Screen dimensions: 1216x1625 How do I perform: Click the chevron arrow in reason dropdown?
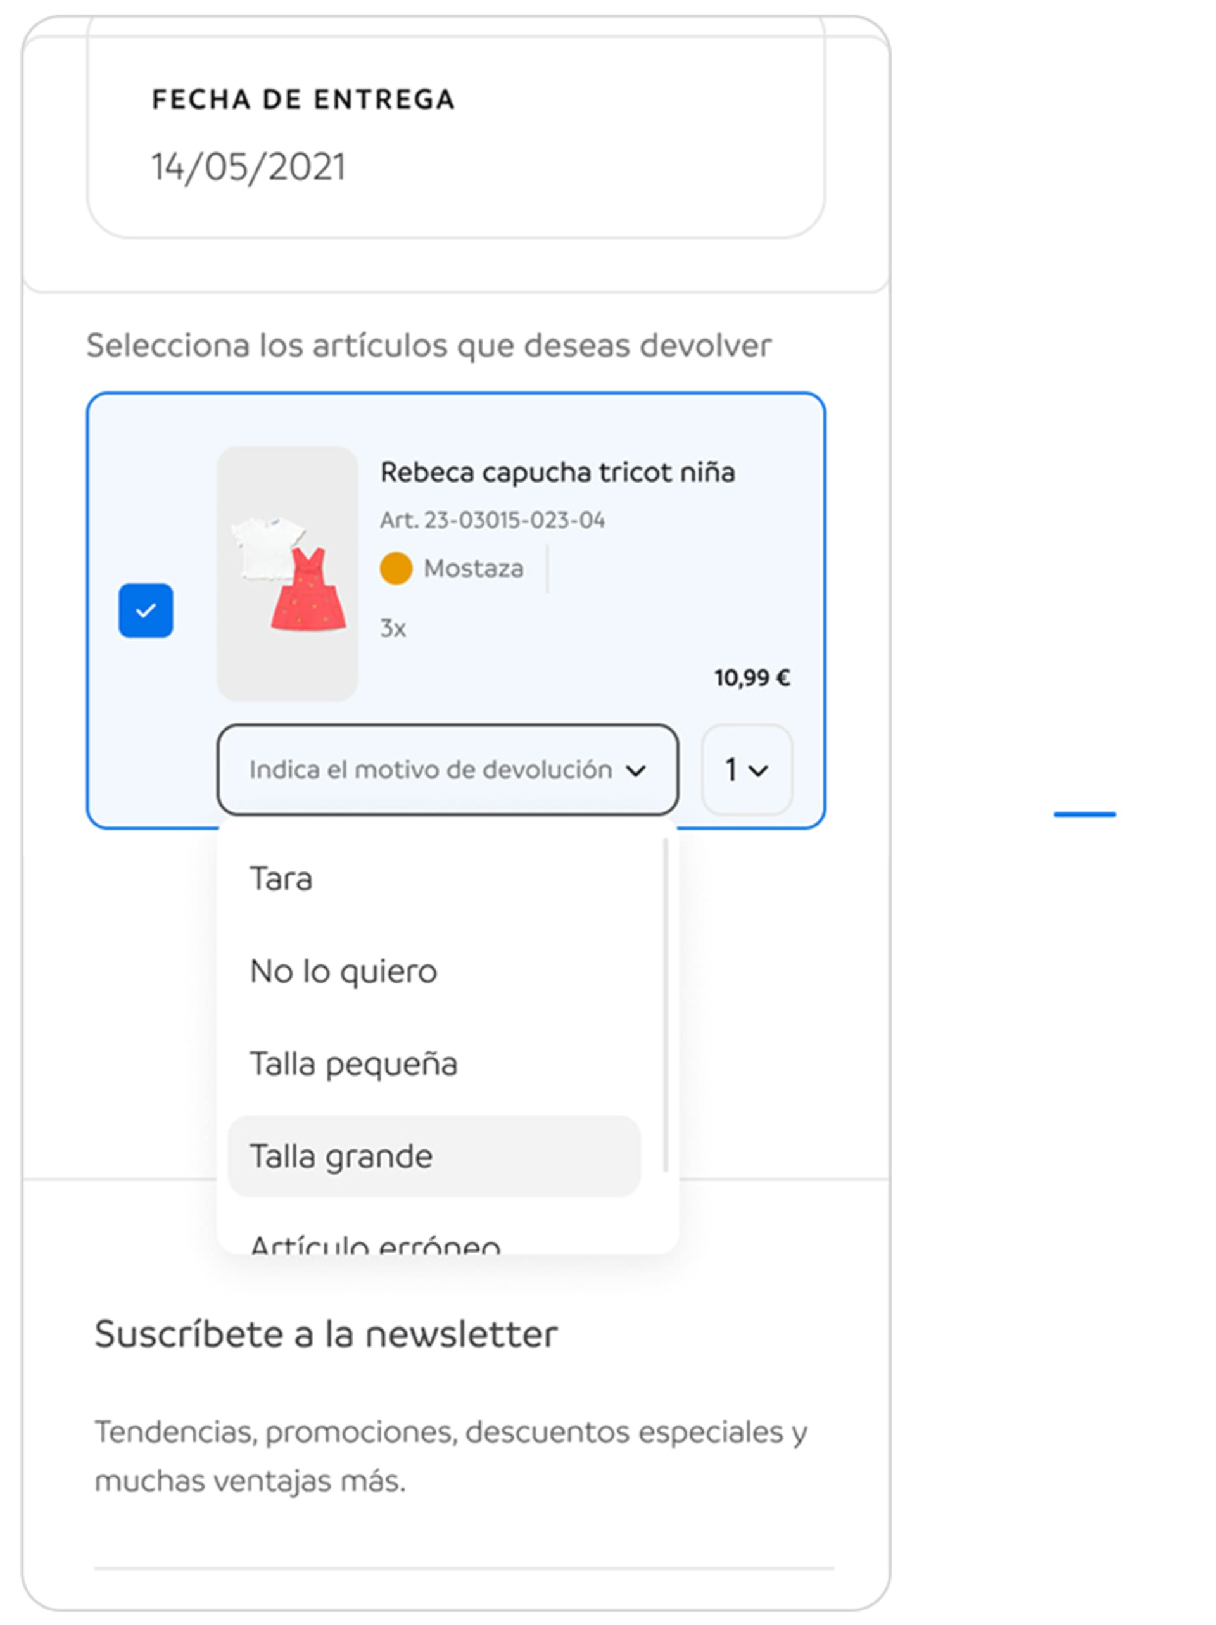[x=636, y=771]
